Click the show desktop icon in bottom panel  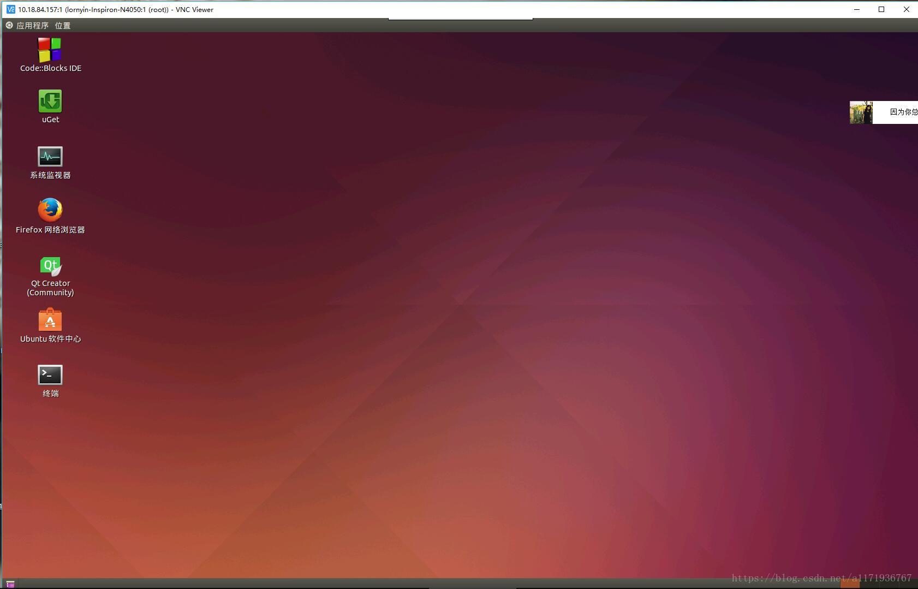pos(10,584)
